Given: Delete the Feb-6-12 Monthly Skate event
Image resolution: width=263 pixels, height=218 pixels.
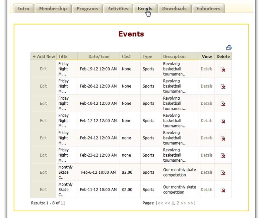Looking at the screenshot, I should 223,173.
